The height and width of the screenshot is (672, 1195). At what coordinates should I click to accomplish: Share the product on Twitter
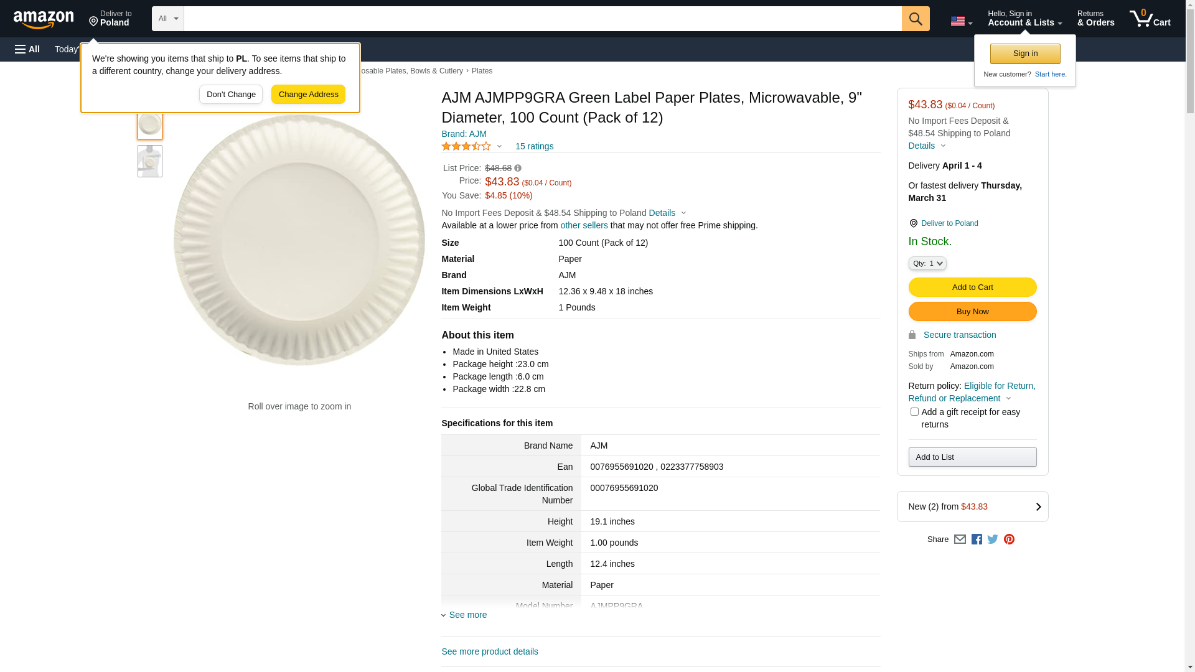(993, 539)
